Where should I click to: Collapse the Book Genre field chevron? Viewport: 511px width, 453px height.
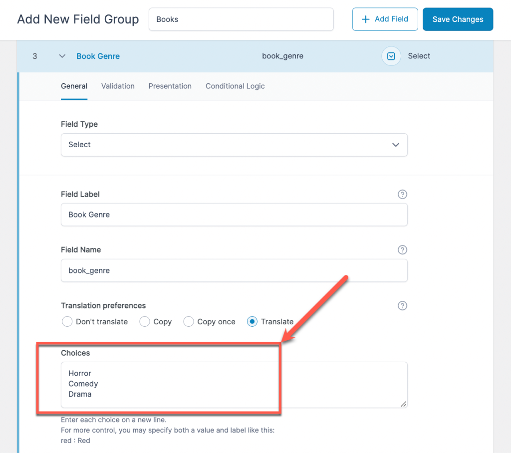[x=62, y=56]
